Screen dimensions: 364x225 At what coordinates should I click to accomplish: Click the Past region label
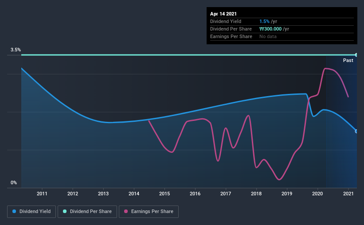pyautogui.click(x=348, y=60)
